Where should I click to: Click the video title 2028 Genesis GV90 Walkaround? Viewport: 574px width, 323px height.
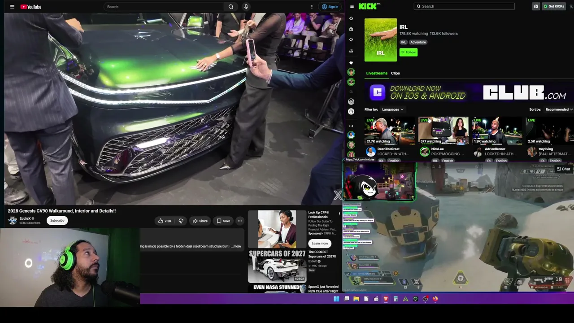[x=62, y=211]
